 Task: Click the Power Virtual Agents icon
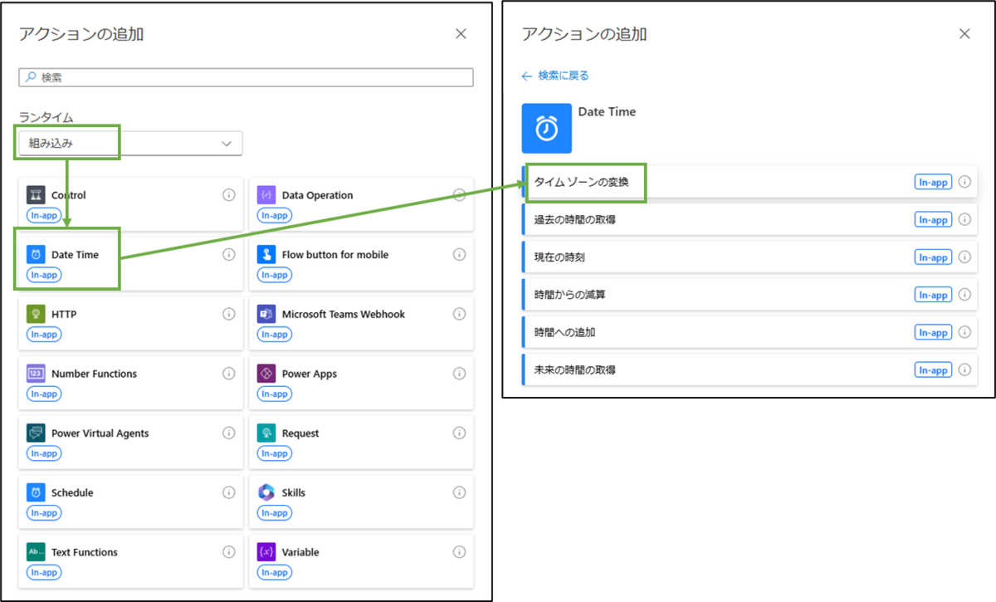pos(35,433)
